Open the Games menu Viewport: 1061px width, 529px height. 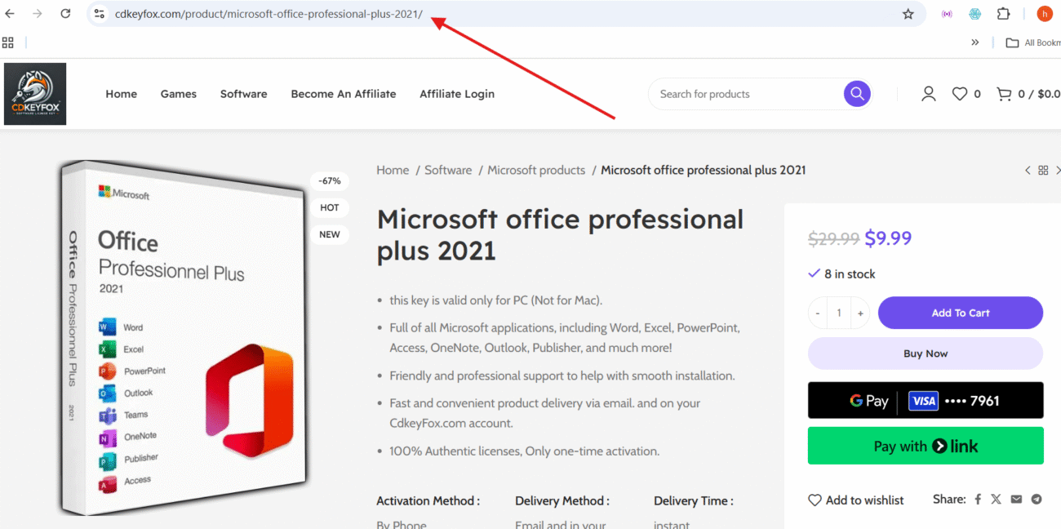pyautogui.click(x=178, y=94)
